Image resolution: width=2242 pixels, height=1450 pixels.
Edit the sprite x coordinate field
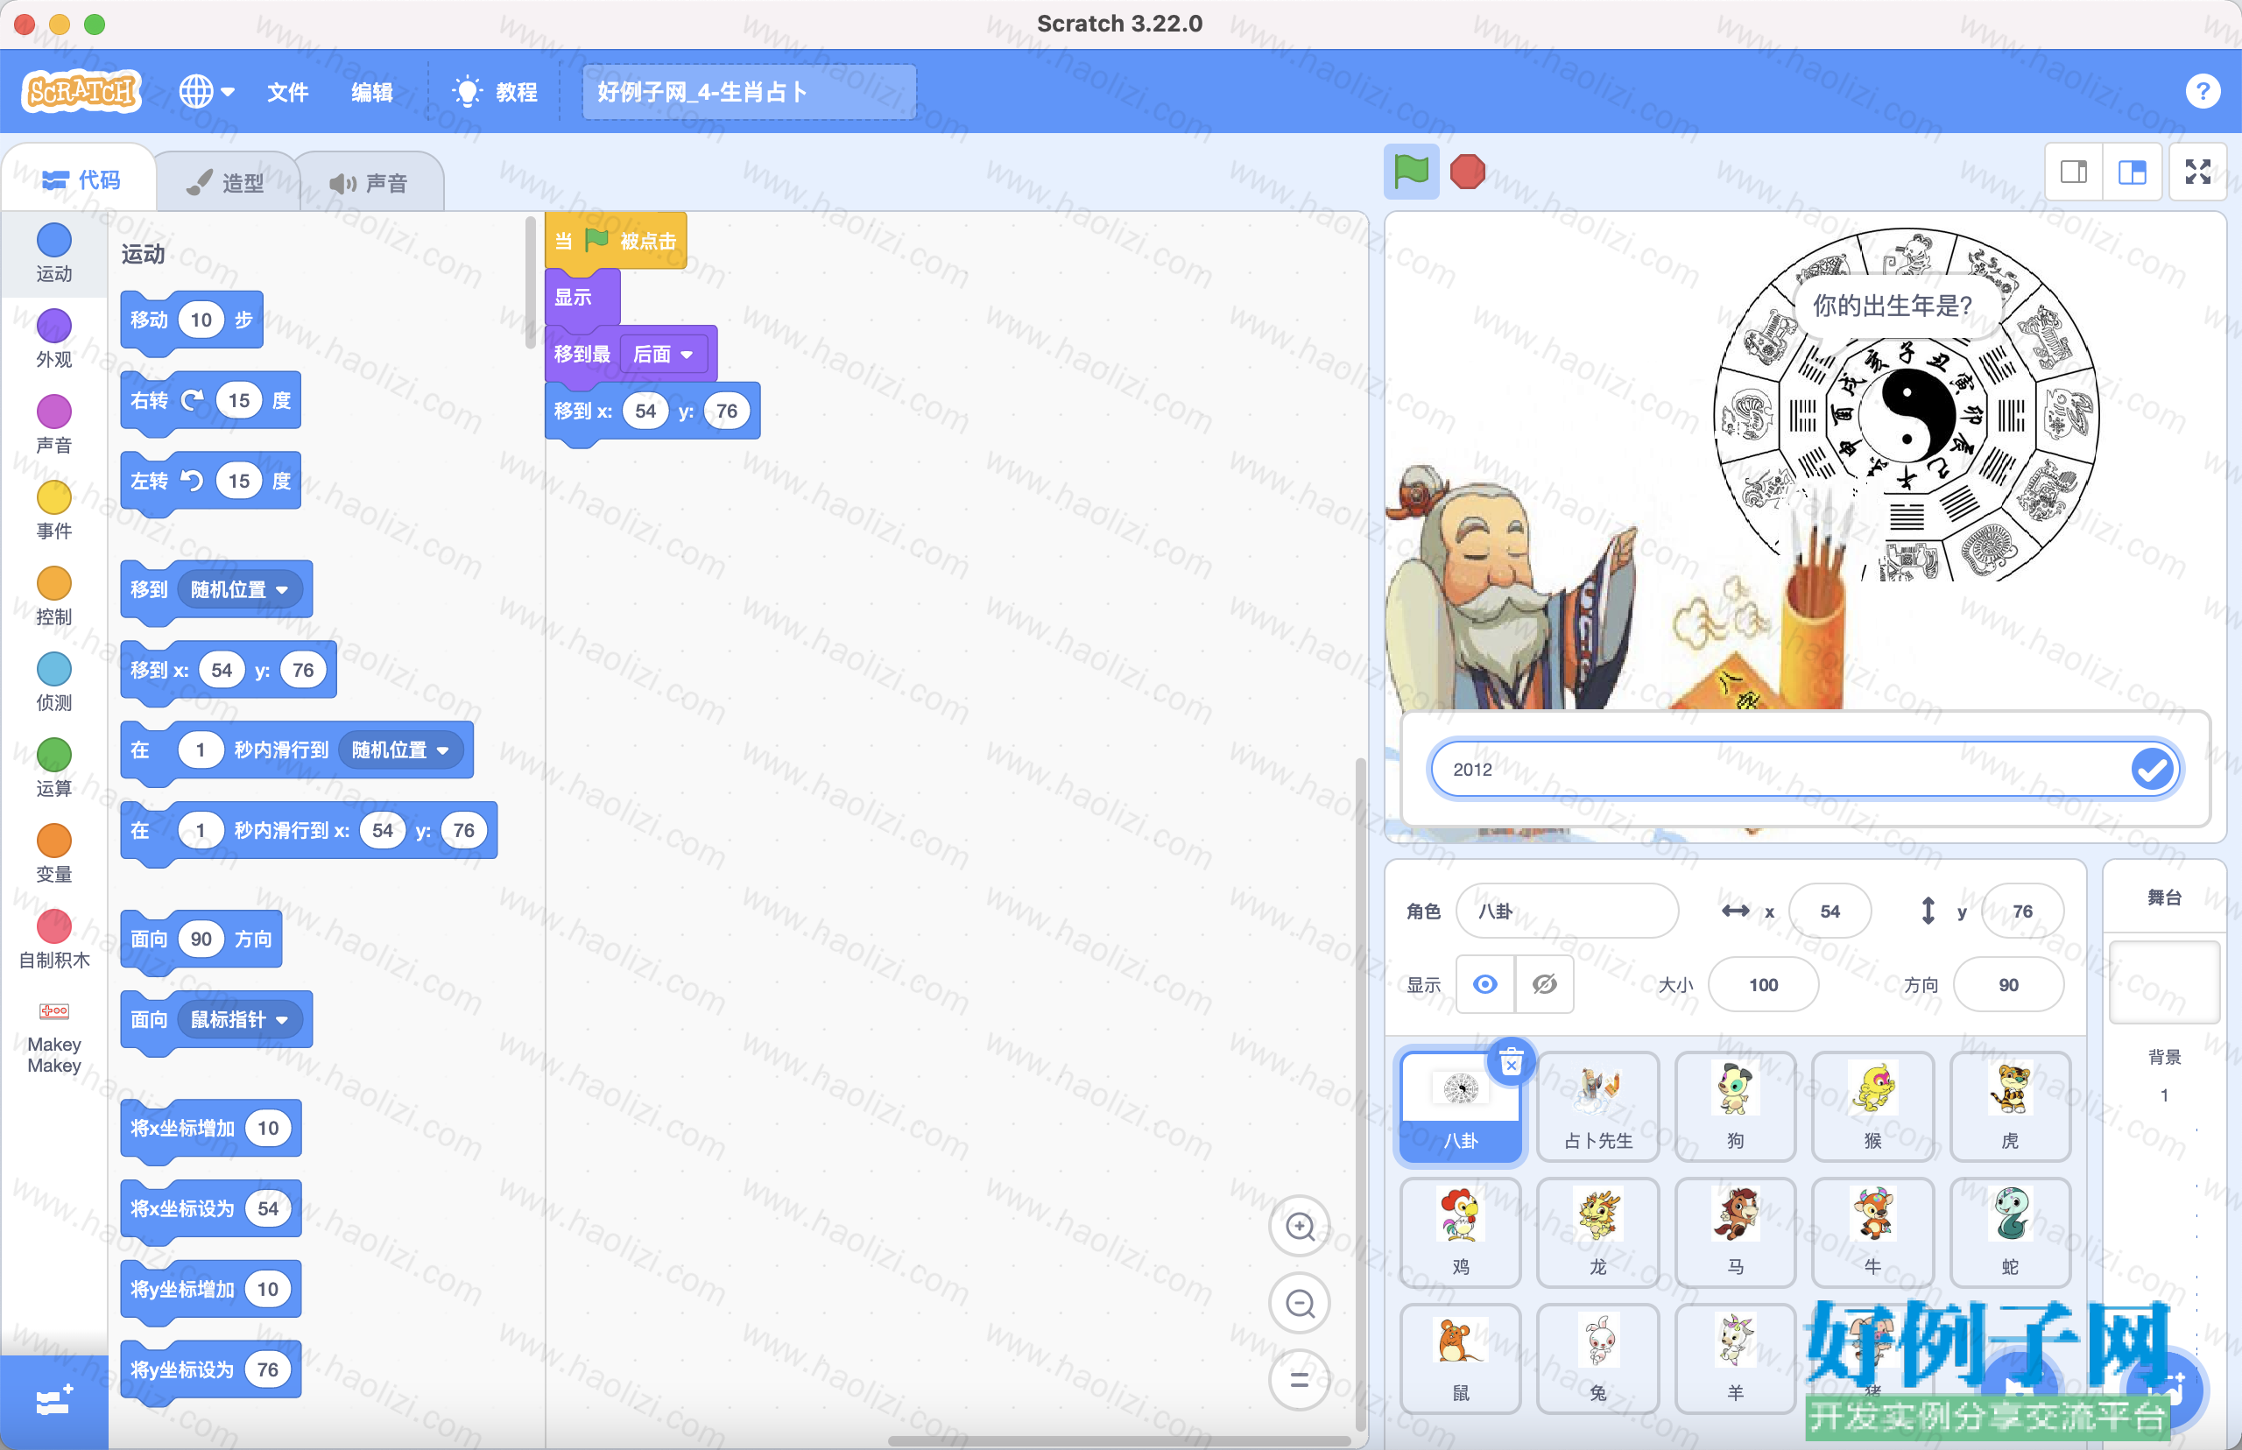[x=1829, y=911]
